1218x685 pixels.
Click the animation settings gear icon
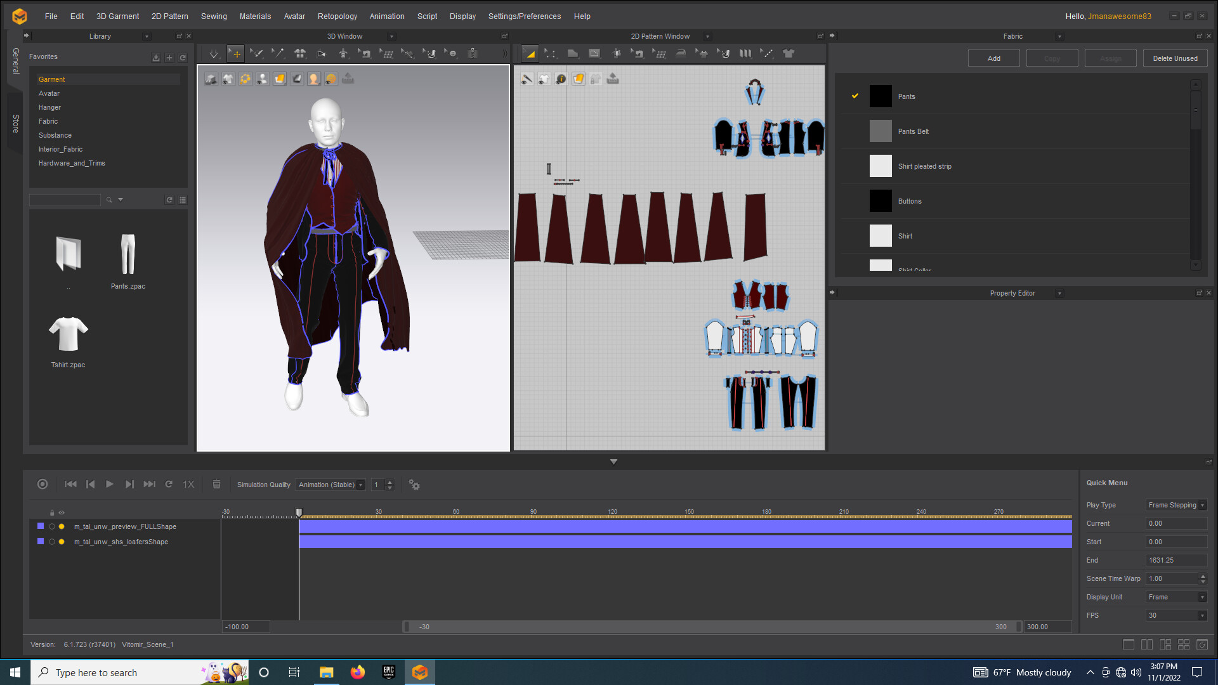point(414,485)
